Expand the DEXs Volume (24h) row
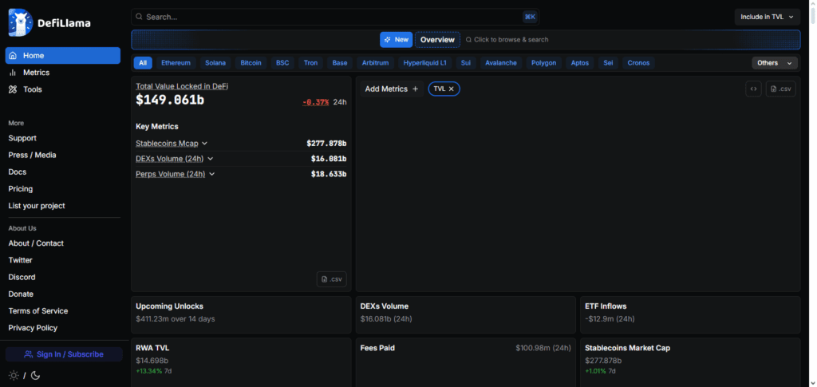This screenshot has width=817, height=387. [x=211, y=159]
